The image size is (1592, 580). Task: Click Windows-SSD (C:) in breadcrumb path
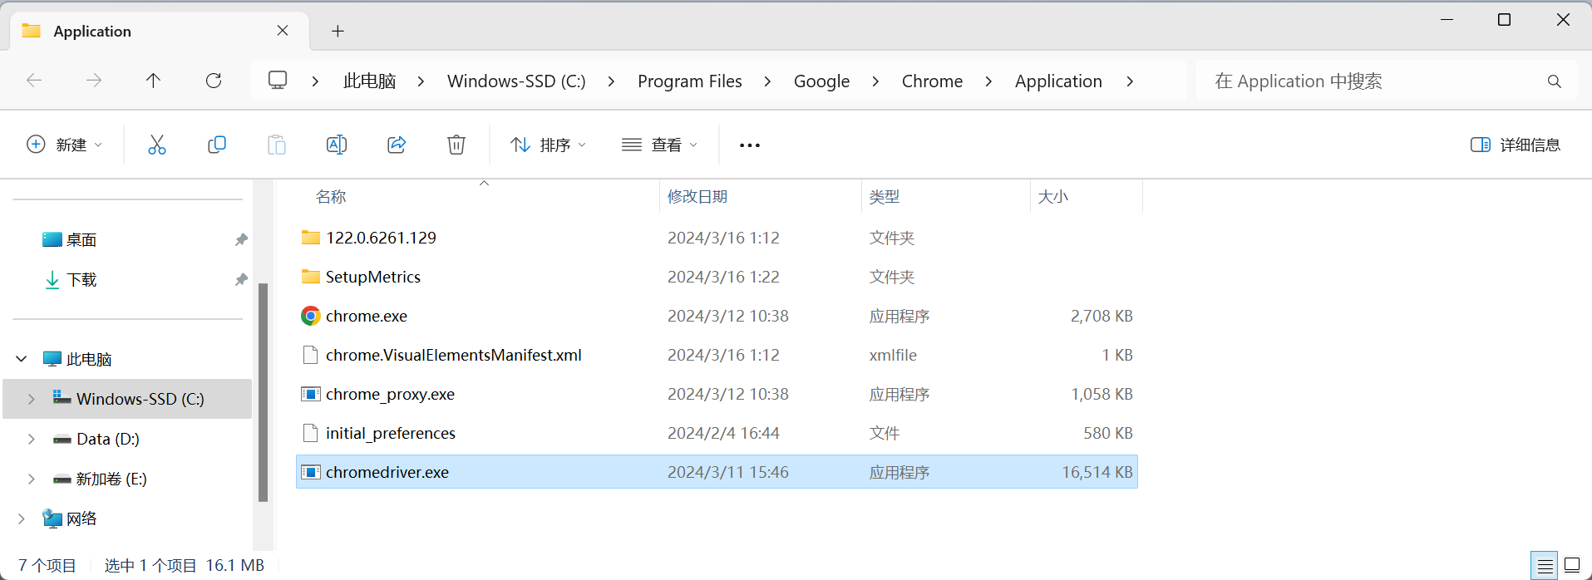click(x=516, y=81)
